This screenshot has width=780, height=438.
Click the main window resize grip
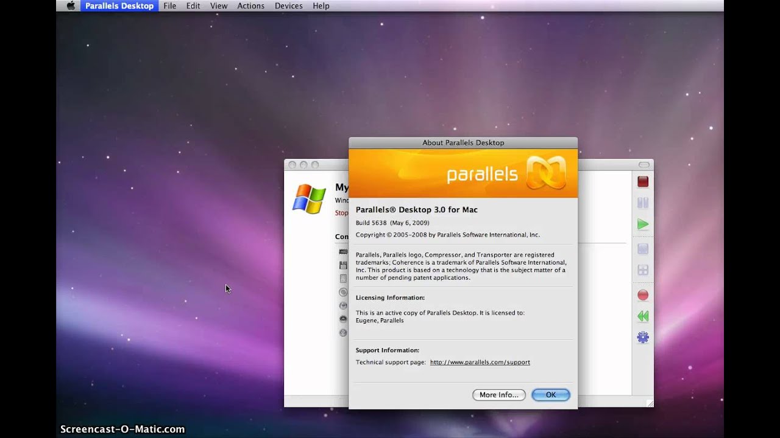tap(650, 403)
